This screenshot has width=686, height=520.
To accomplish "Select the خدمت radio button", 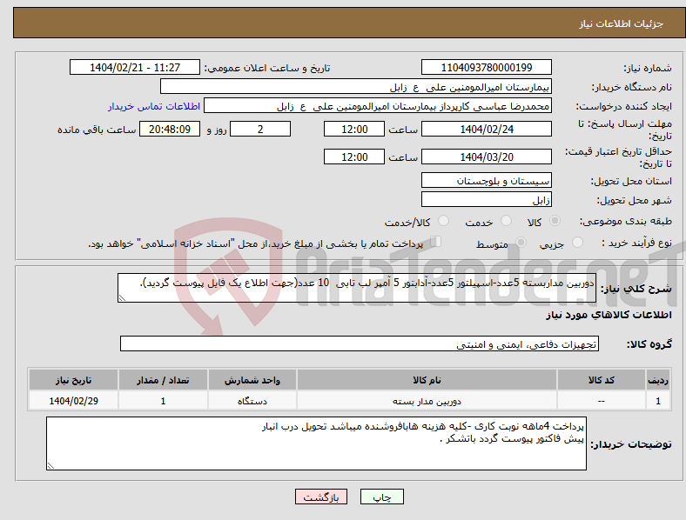I will click(506, 221).
